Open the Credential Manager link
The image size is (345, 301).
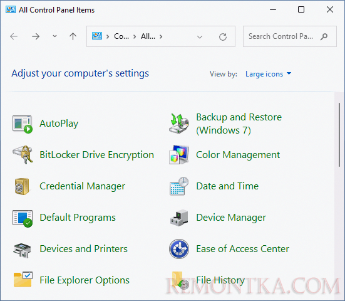pos(82,186)
